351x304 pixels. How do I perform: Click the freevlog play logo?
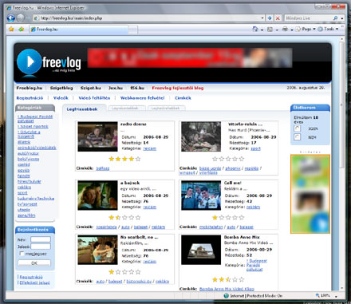[30, 62]
